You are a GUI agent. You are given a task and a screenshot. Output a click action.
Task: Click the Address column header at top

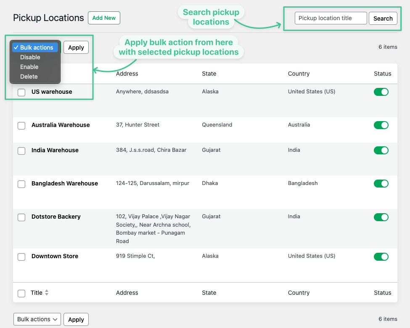tap(127, 74)
